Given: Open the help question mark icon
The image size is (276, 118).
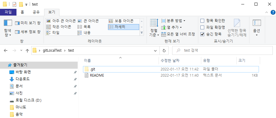Looking at the screenshot, I should (273, 12).
